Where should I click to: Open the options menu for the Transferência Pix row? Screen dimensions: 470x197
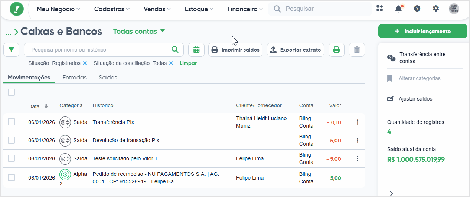click(358, 122)
